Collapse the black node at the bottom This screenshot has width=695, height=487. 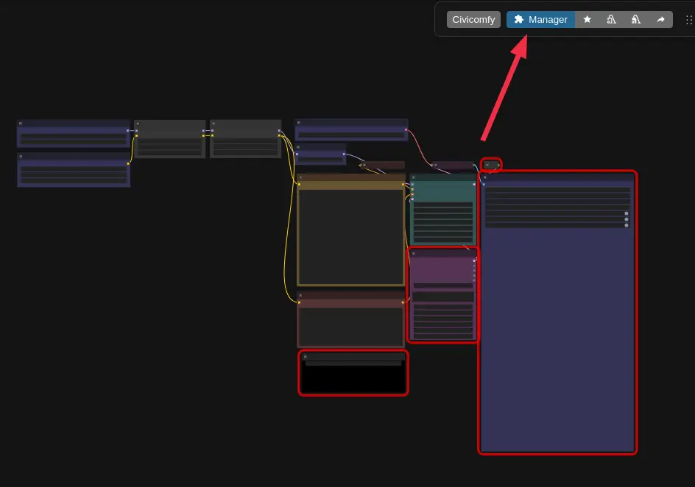click(x=306, y=357)
